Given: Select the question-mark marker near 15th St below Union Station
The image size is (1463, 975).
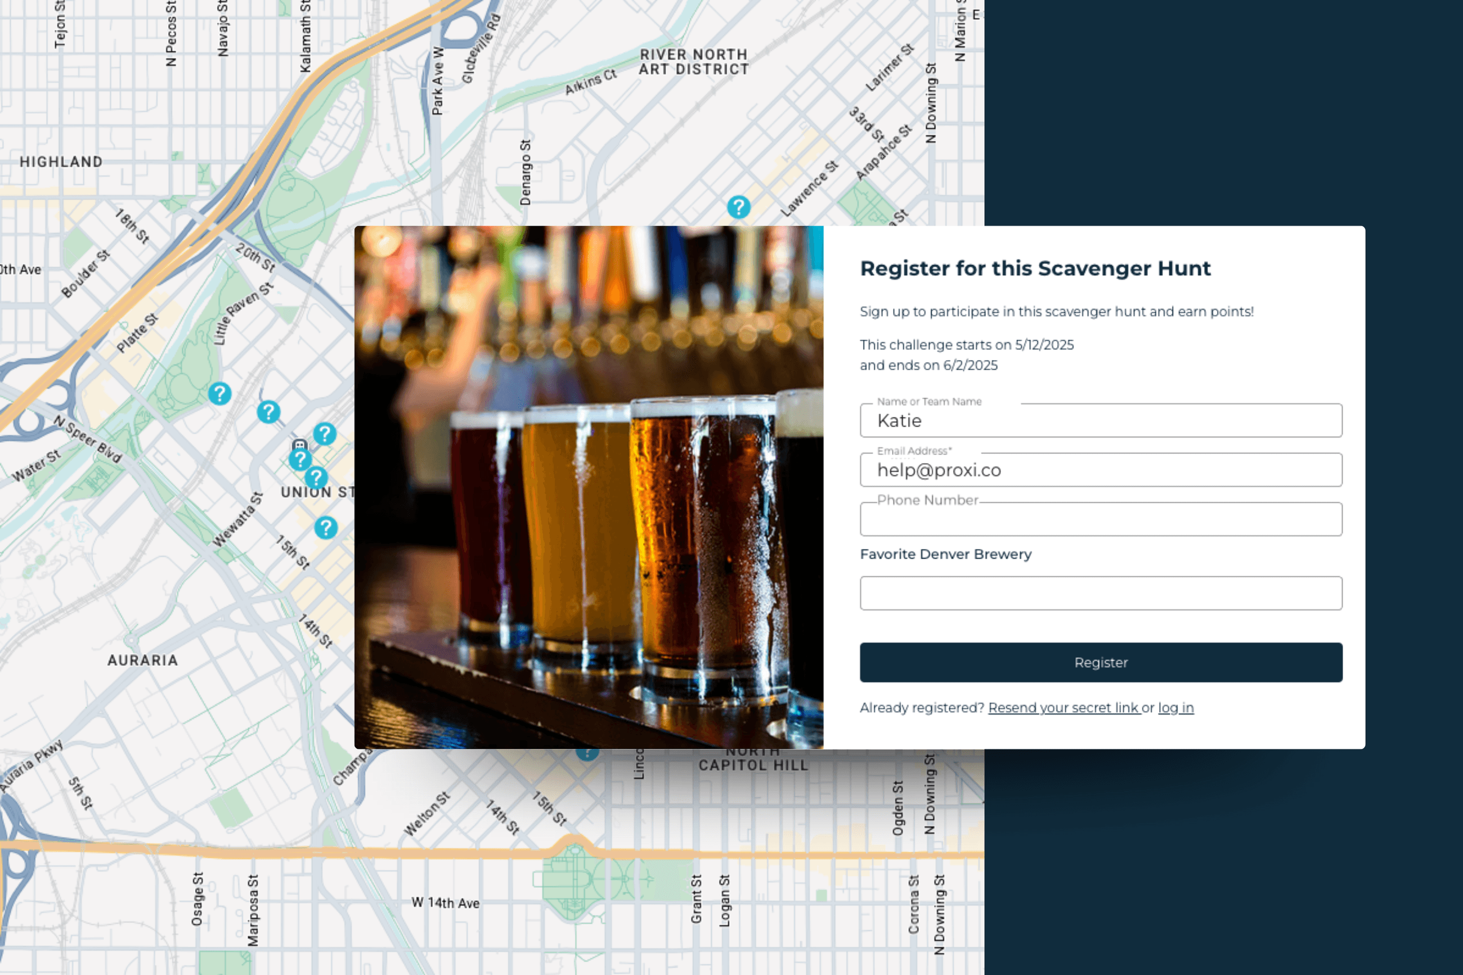Looking at the screenshot, I should pos(326,527).
